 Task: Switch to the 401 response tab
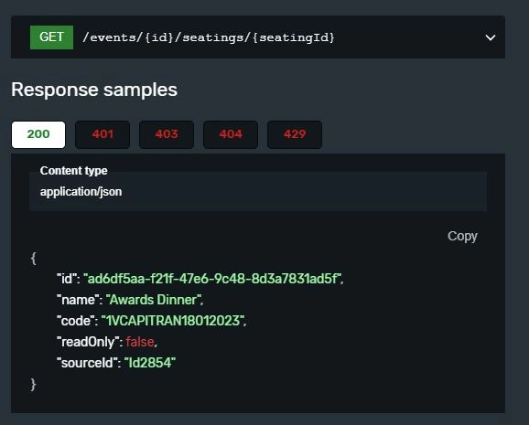pyautogui.click(x=103, y=134)
